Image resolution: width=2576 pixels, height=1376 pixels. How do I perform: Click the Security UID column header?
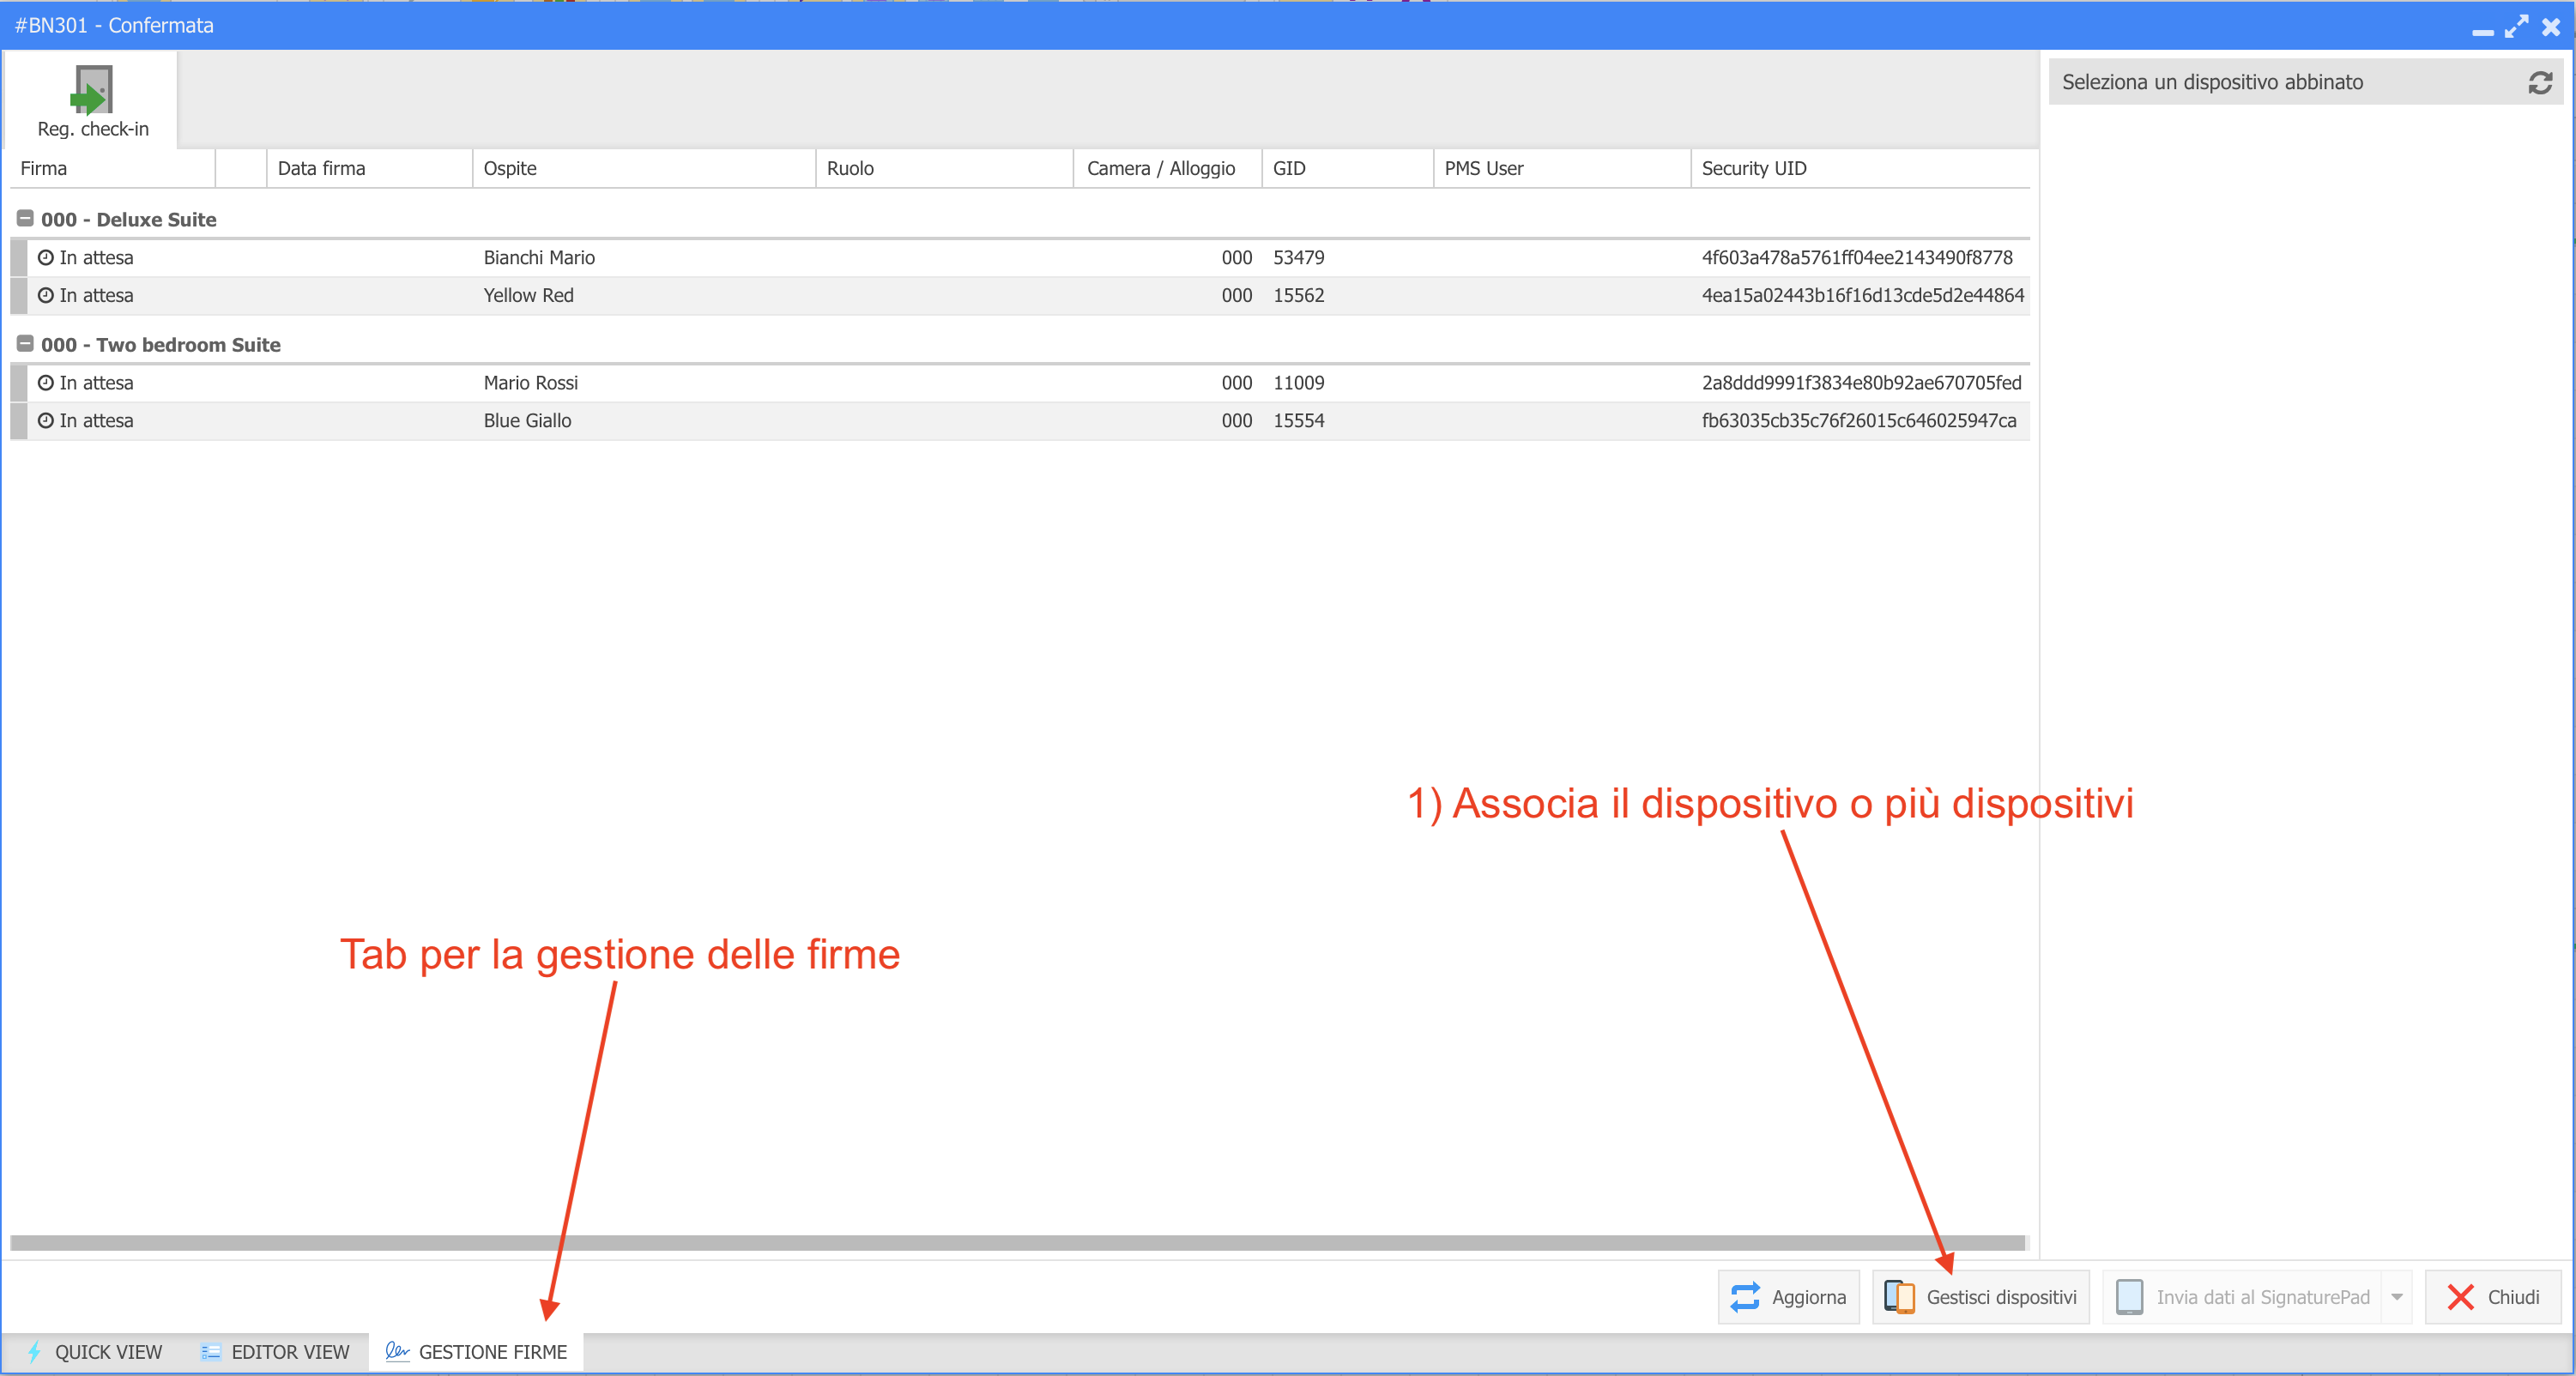coord(1860,168)
